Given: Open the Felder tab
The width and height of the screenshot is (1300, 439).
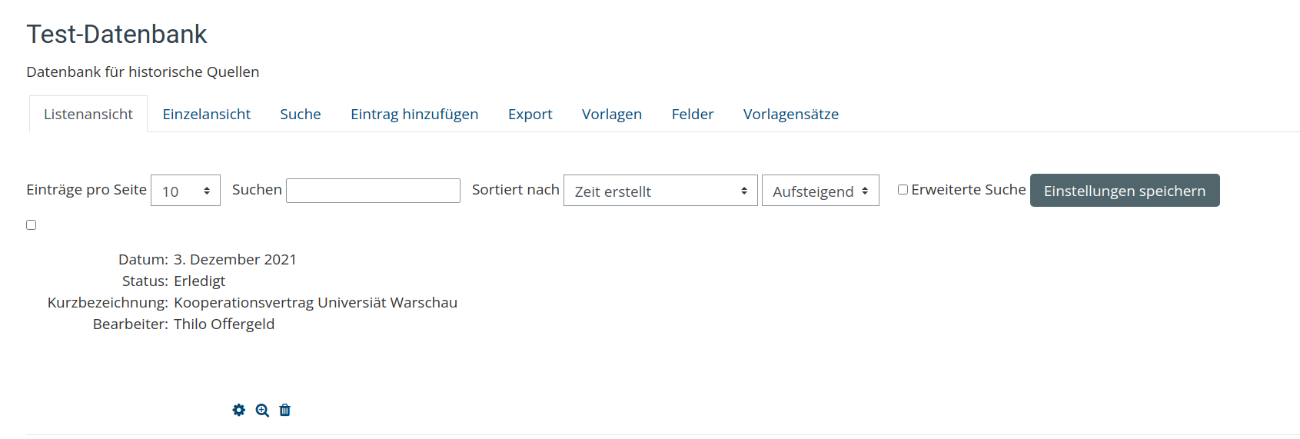Looking at the screenshot, I should click(693, 114).
